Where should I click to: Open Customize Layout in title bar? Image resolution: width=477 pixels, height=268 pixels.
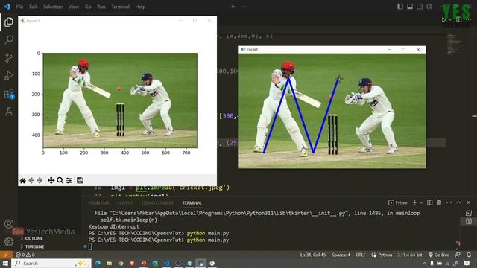(x=429, y=7)
